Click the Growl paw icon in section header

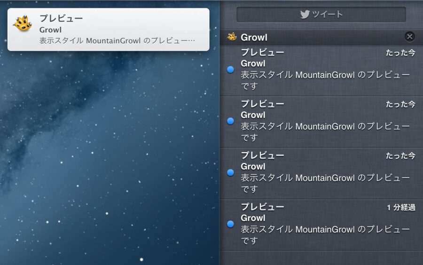click(232, 37)
